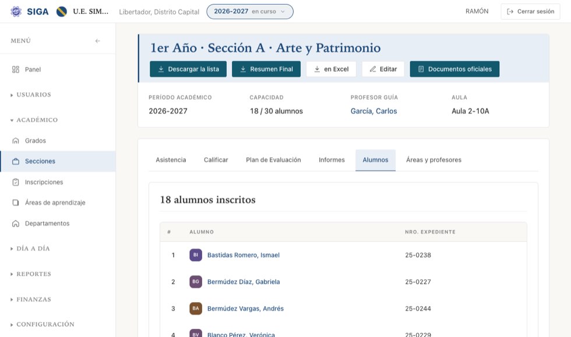Open profesor guía García, Carlos link

pos(373,111)
